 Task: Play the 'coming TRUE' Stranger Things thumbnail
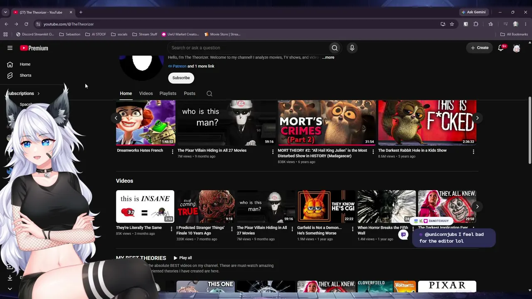(205, 206)
